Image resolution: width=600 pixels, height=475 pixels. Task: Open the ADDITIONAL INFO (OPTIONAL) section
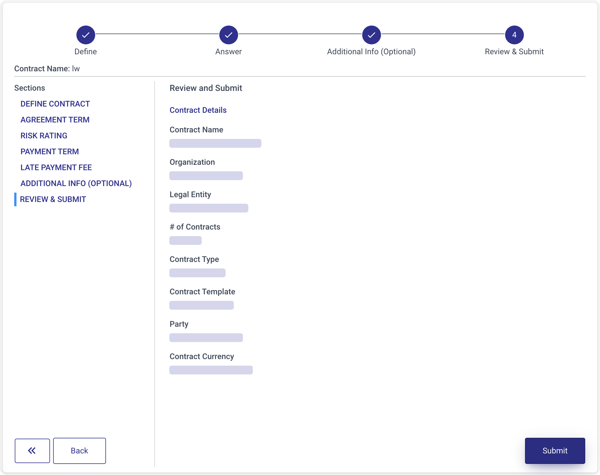click(76, 183)
